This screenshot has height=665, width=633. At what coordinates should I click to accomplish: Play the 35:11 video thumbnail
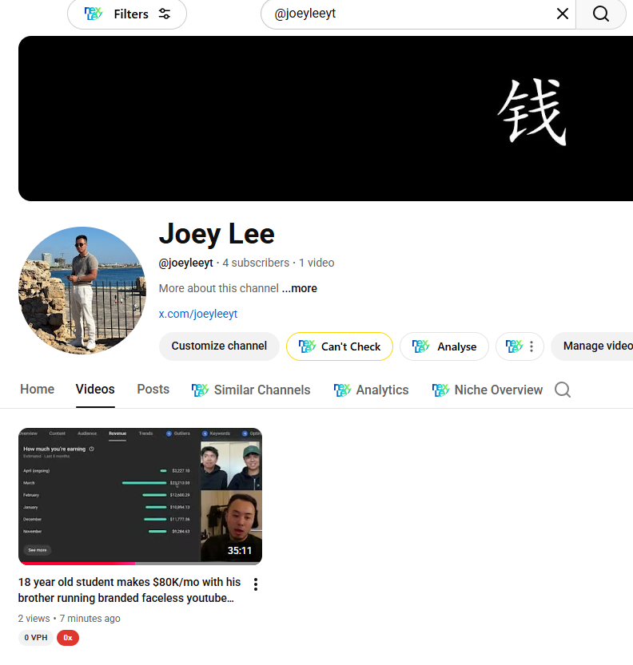140,496
